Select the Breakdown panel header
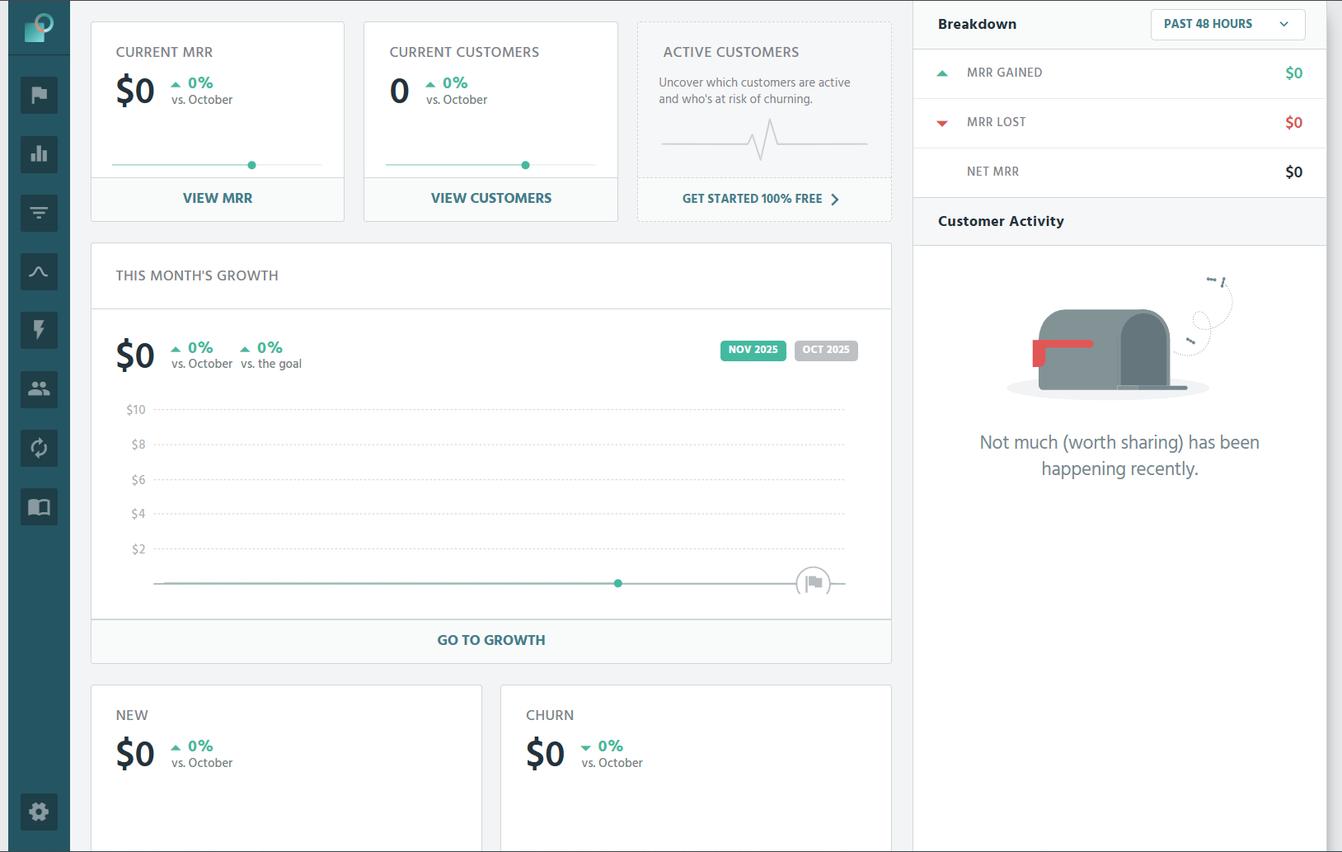1342x852 pixels. (977, 24)
